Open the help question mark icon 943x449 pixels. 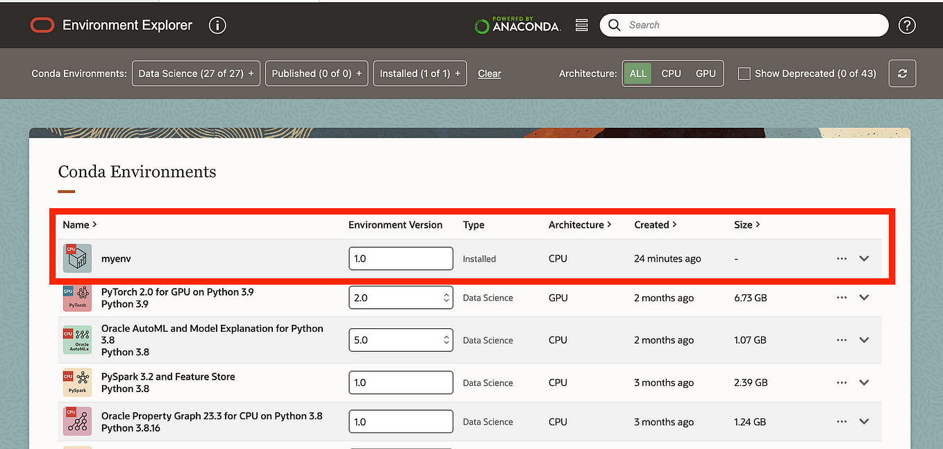(907, 26)
